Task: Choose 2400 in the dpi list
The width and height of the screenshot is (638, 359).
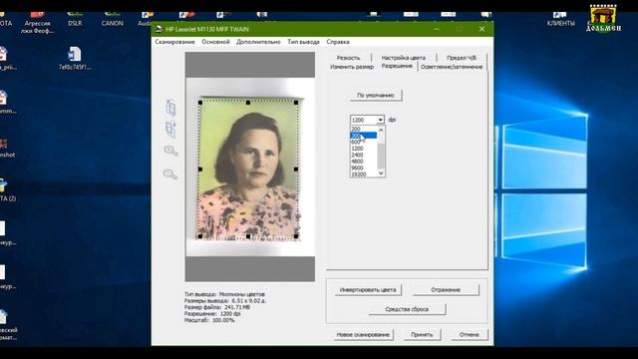Action: 364,155
